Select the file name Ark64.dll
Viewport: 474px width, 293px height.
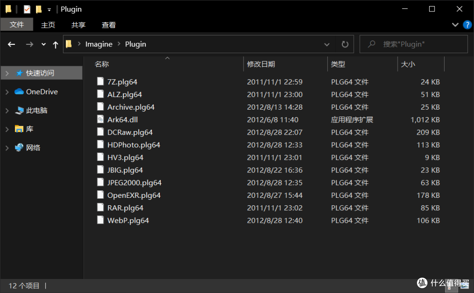click(122, 120)
